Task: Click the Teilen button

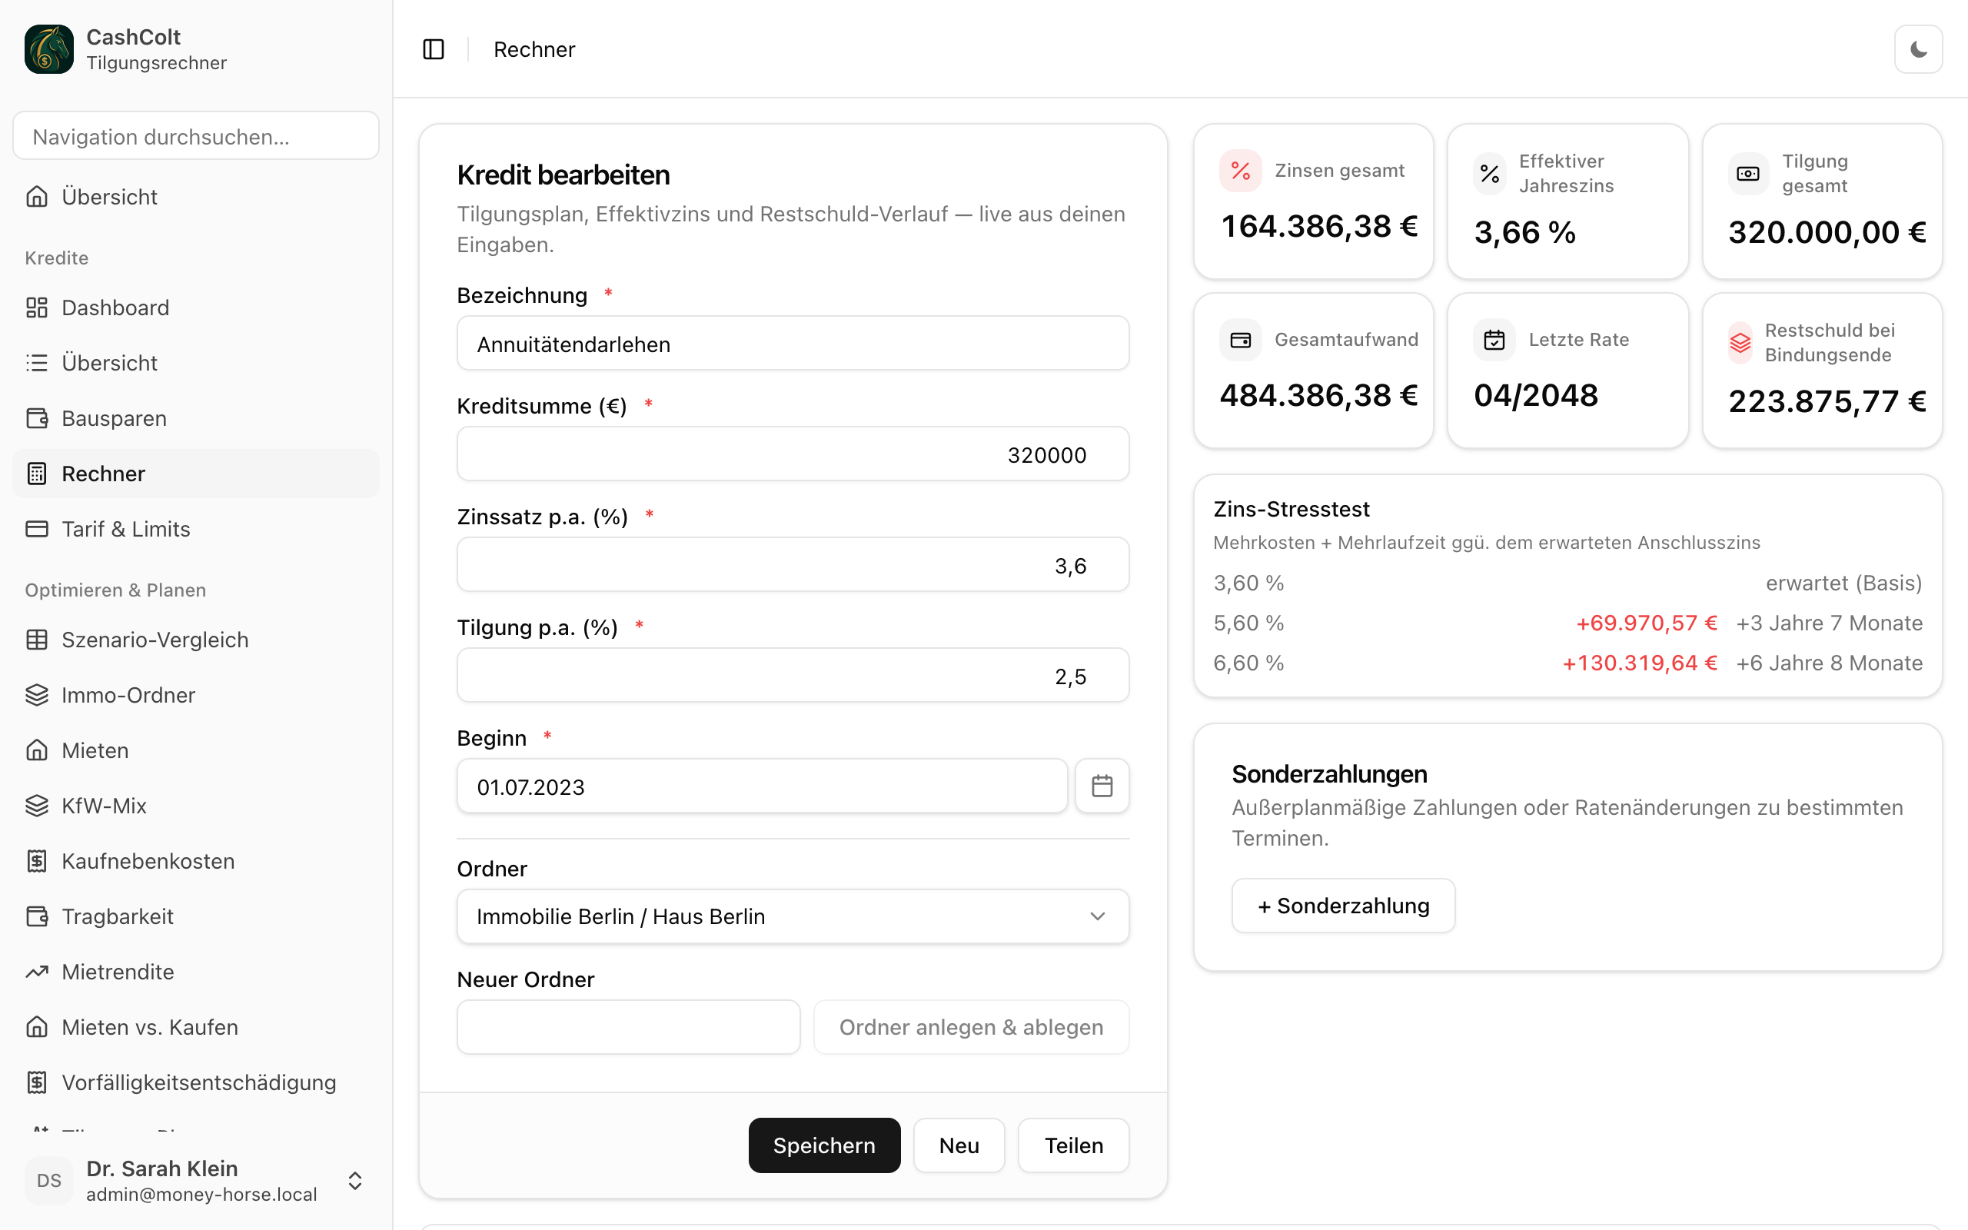Action: (1073, 1145)
